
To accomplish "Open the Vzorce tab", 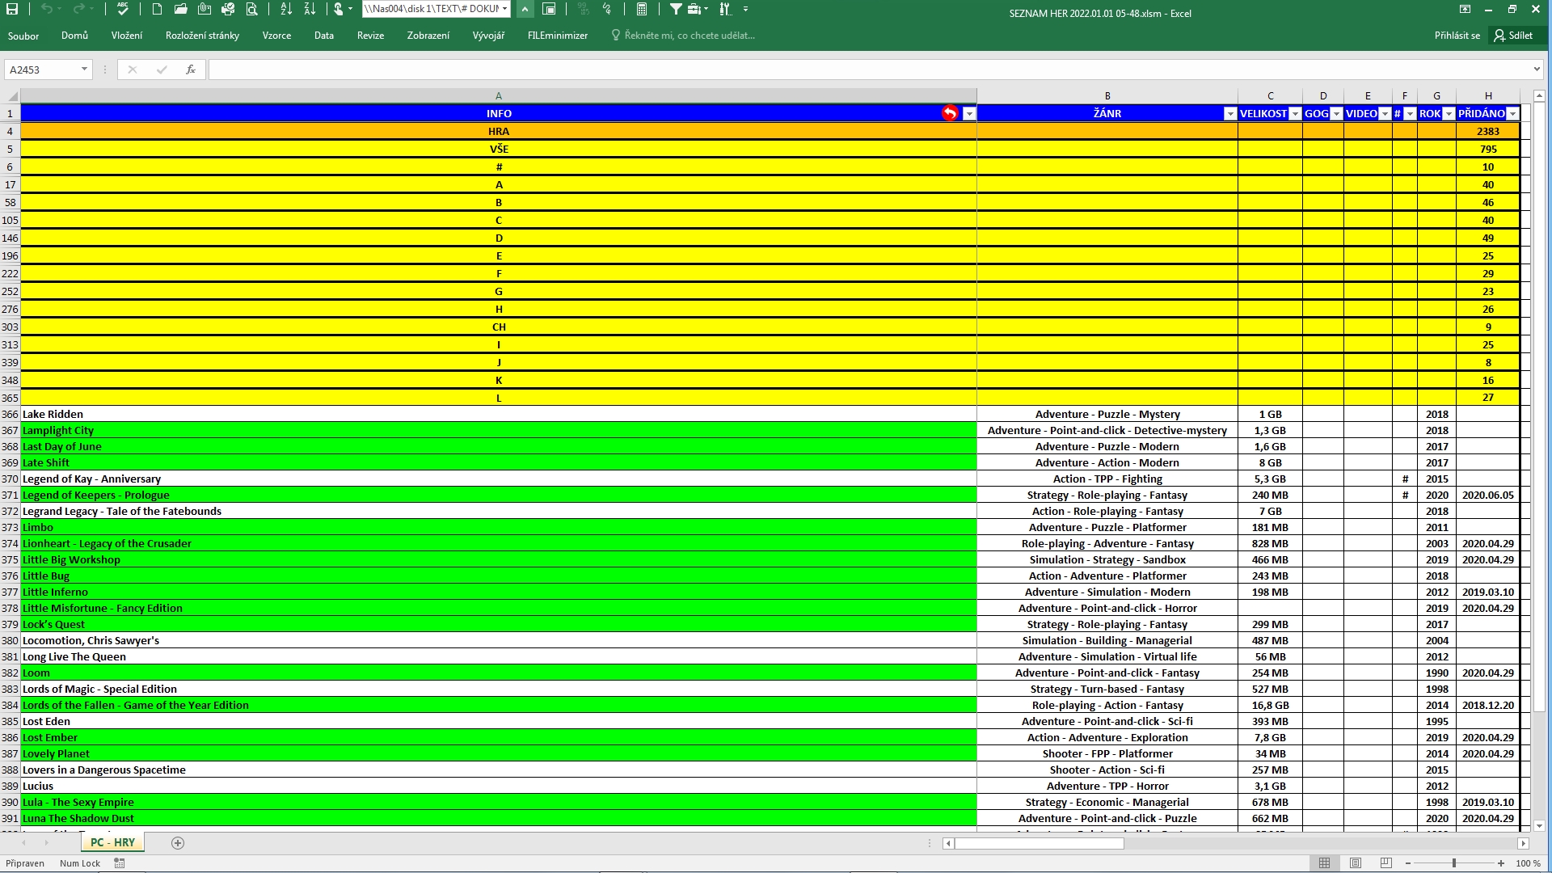I will click(276, 36).
